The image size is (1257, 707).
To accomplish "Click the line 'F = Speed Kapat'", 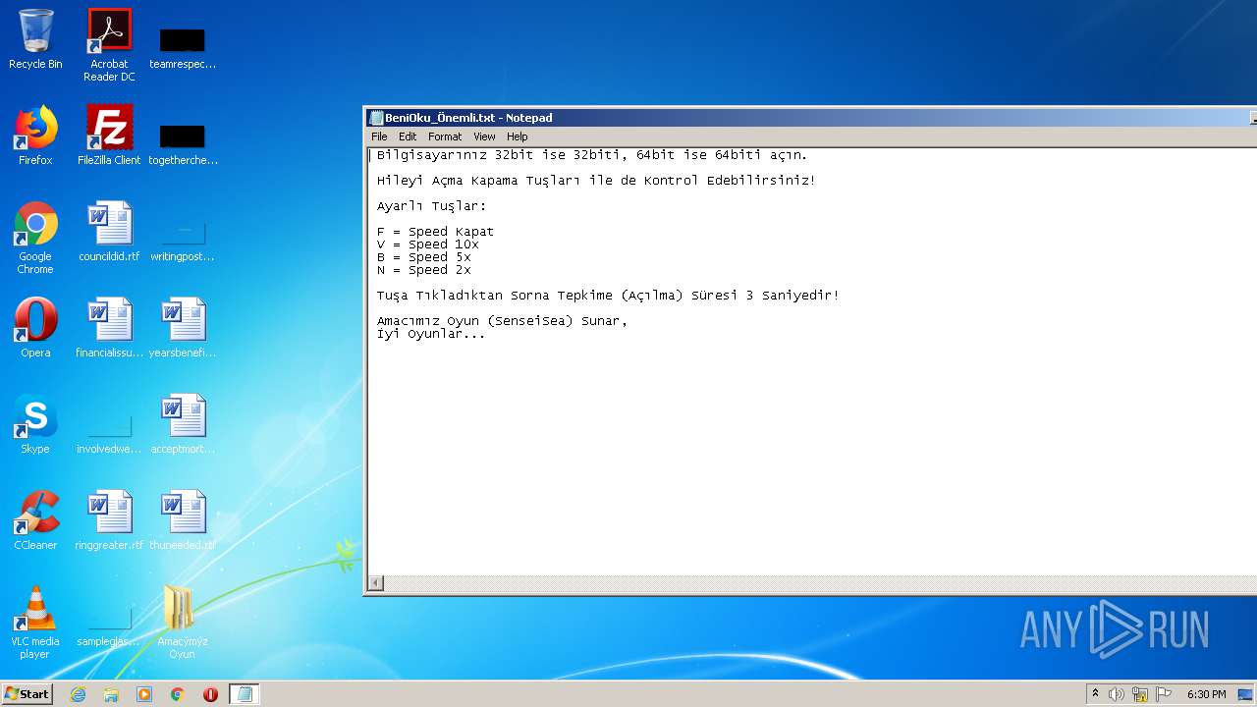I will click(435, 232).
